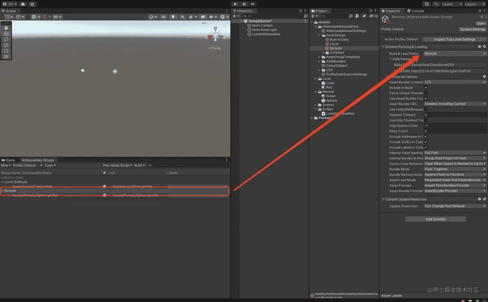Click the Project panel lock icon
The height and width of the screenshot is (302, 488).
pyautogui.click(x=371, y=11)
